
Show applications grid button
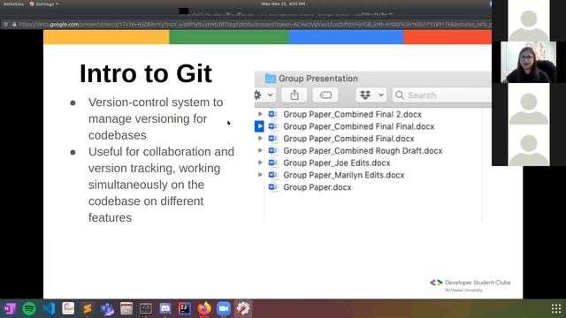point(556,308)
